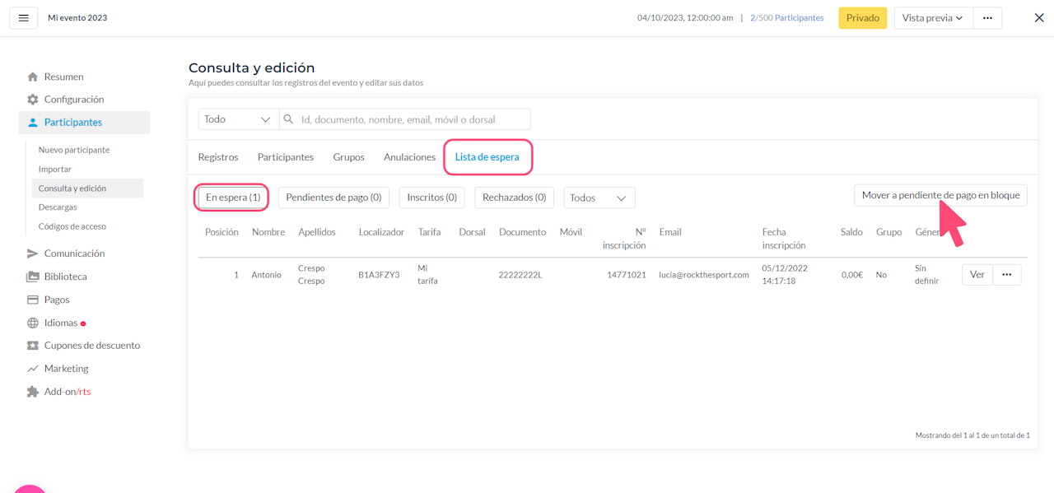The image size is (1054, 493).
Task: Open the hamburger menu
Action: 23,18
